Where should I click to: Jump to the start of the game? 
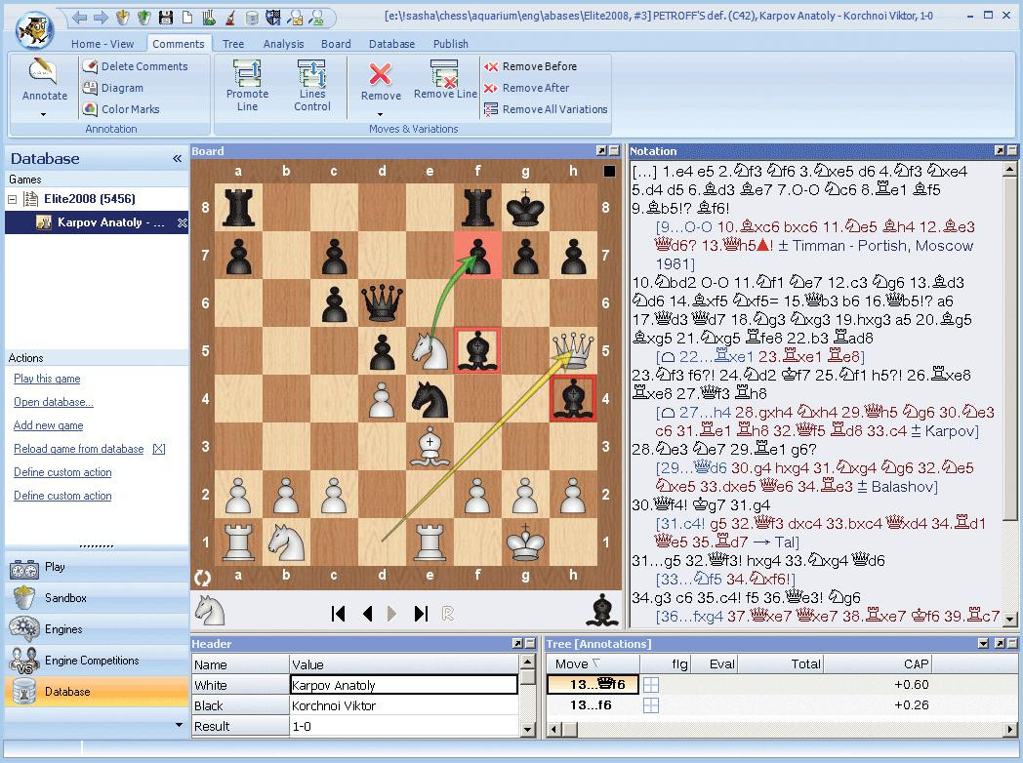(338, 614)
